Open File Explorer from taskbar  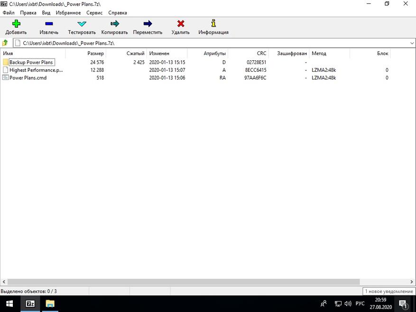click(x=50, y=303)
